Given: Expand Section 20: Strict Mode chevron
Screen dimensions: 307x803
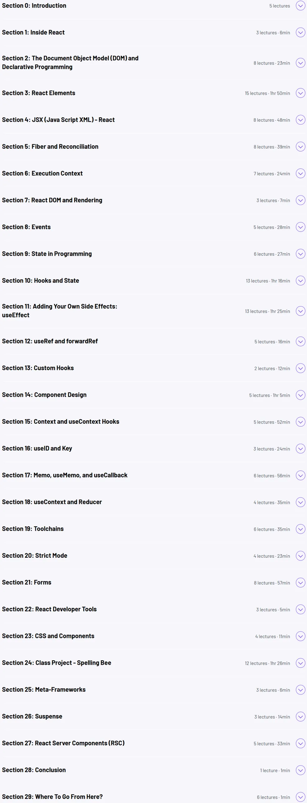Looking at the screenshot, I should click(300, 556).
